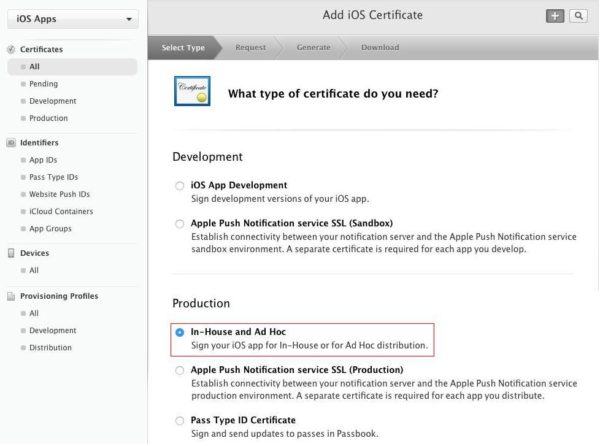The height and width of the screenshot is (446, 600).
Task: Open Distribution provisioning profiles
Action: pos(50,348)
